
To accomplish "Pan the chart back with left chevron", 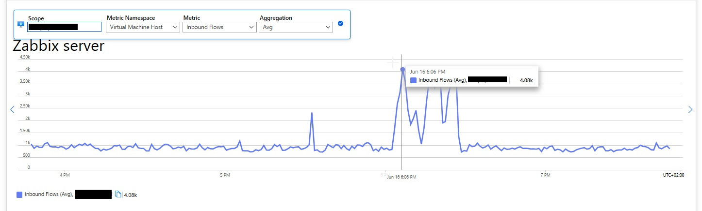I will (13, 110).
